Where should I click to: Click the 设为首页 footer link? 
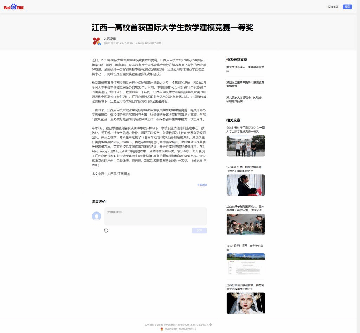click(149, 325)
